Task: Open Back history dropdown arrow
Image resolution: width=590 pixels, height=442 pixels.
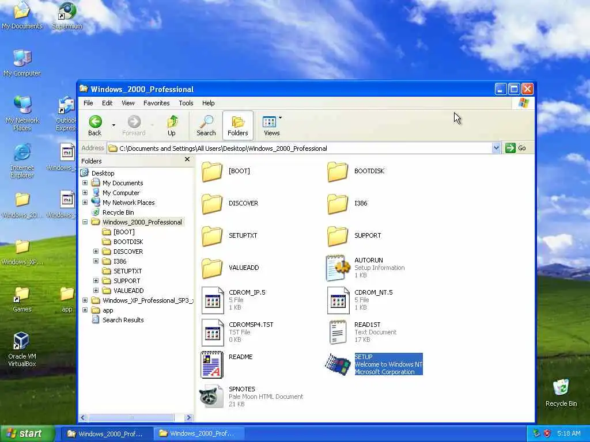Action: click(114, 125)
